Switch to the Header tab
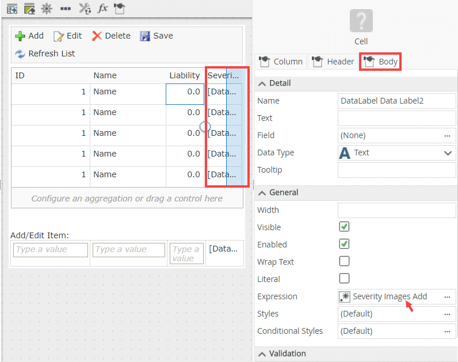The image size is (458, 362). pyautogui.click(x=334, y=62)
